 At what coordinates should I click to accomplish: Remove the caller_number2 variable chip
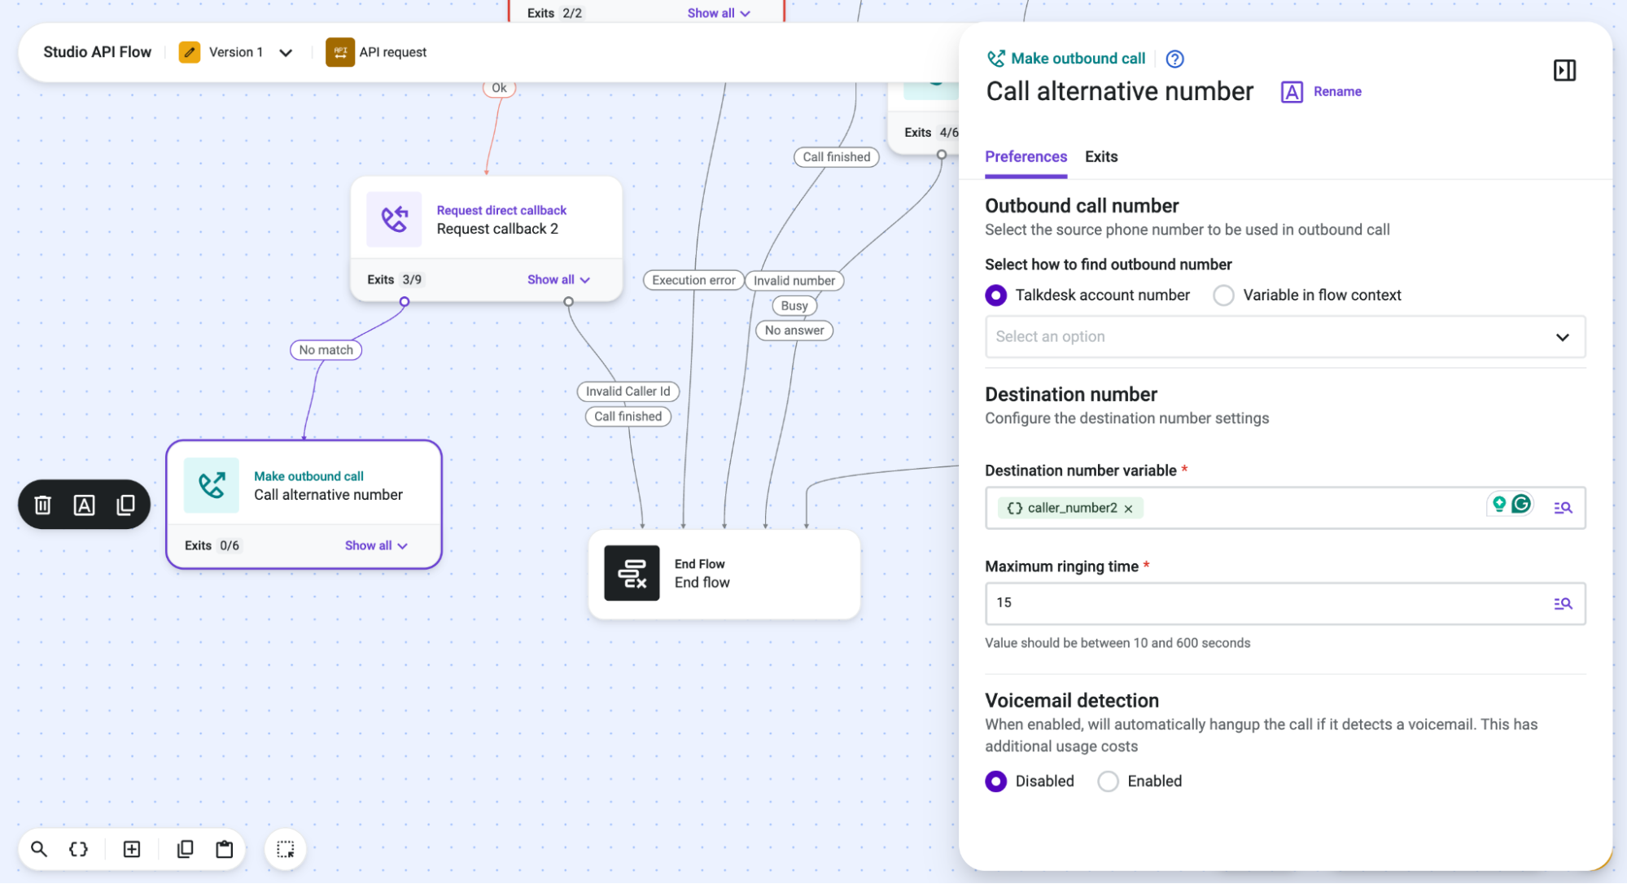tap(1128, 509)
